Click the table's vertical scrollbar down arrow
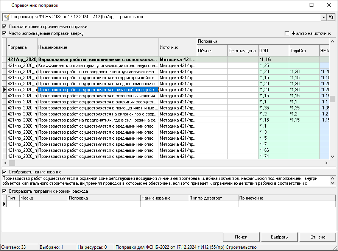The width and height of the screenshot is (338, 251). coord(332,157)
